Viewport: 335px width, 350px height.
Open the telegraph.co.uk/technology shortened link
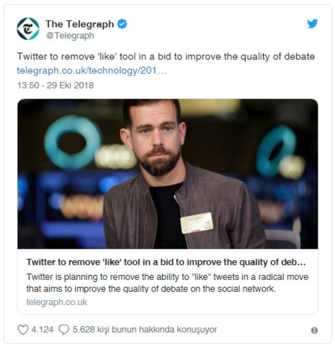(92, 71)
